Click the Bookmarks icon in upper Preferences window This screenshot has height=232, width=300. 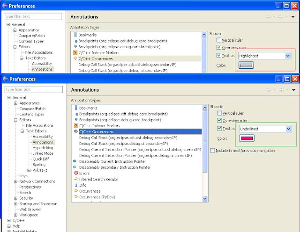click(x=75, y=35)
